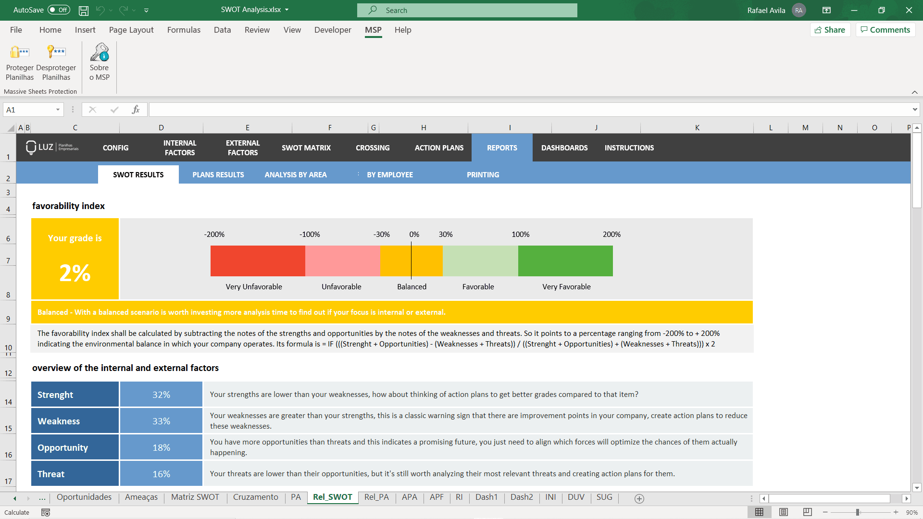Click the Undo icon
The width and height of the screenshot is (923, 519).
100,10
